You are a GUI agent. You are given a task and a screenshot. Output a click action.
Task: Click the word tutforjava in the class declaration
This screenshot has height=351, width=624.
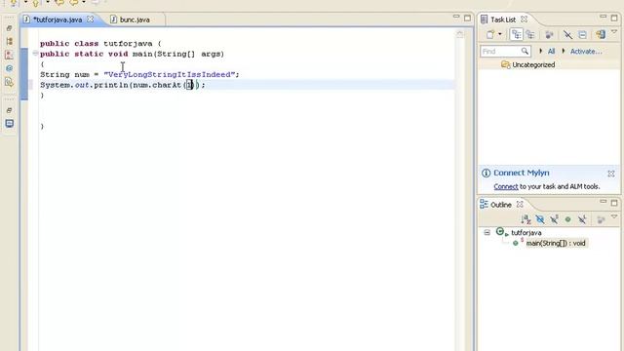tap(128, 43)
